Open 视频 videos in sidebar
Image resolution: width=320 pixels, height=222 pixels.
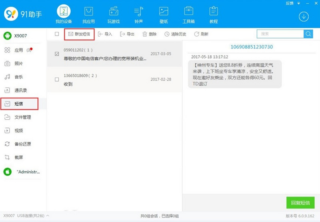pyautogui.click(x=14, y=131)
